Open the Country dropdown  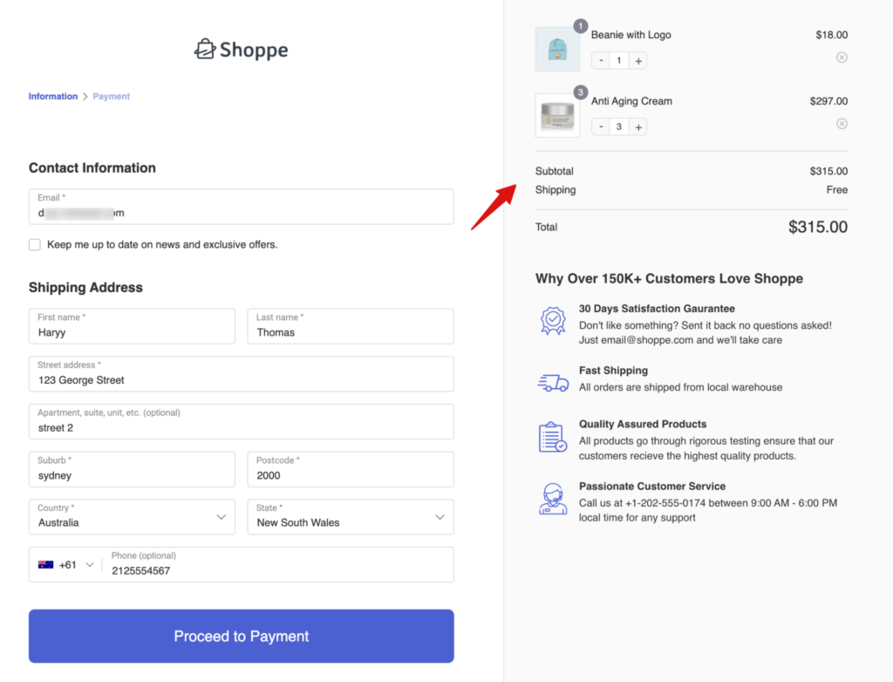click(132, 517)
